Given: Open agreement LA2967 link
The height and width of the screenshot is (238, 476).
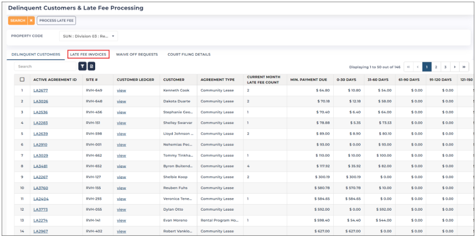Looking at the screenshot, I should tap(40, 231).
